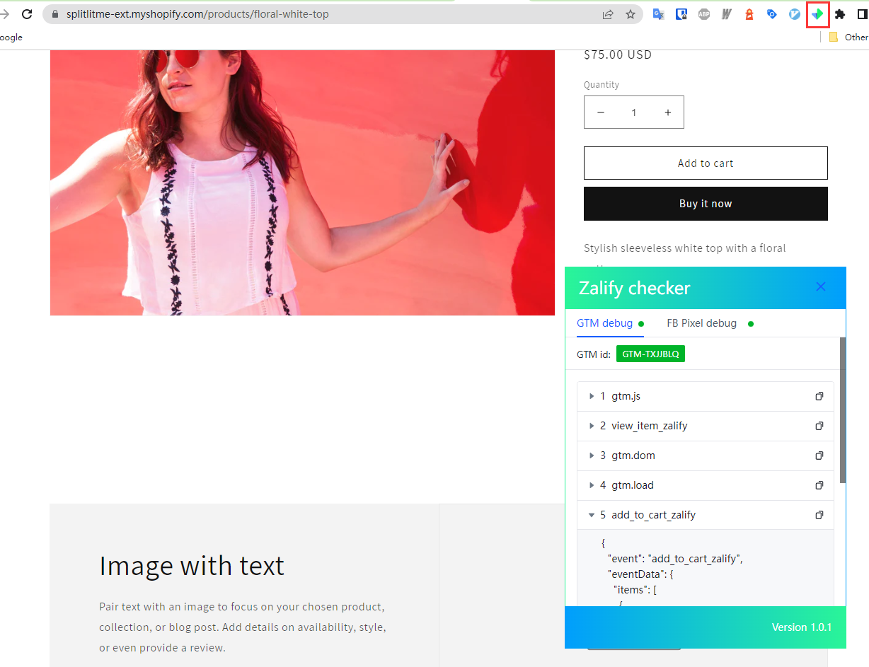This screenshot has width=869, height=667.
Task: Bookmark this page with the star icon
Action: 630,14
